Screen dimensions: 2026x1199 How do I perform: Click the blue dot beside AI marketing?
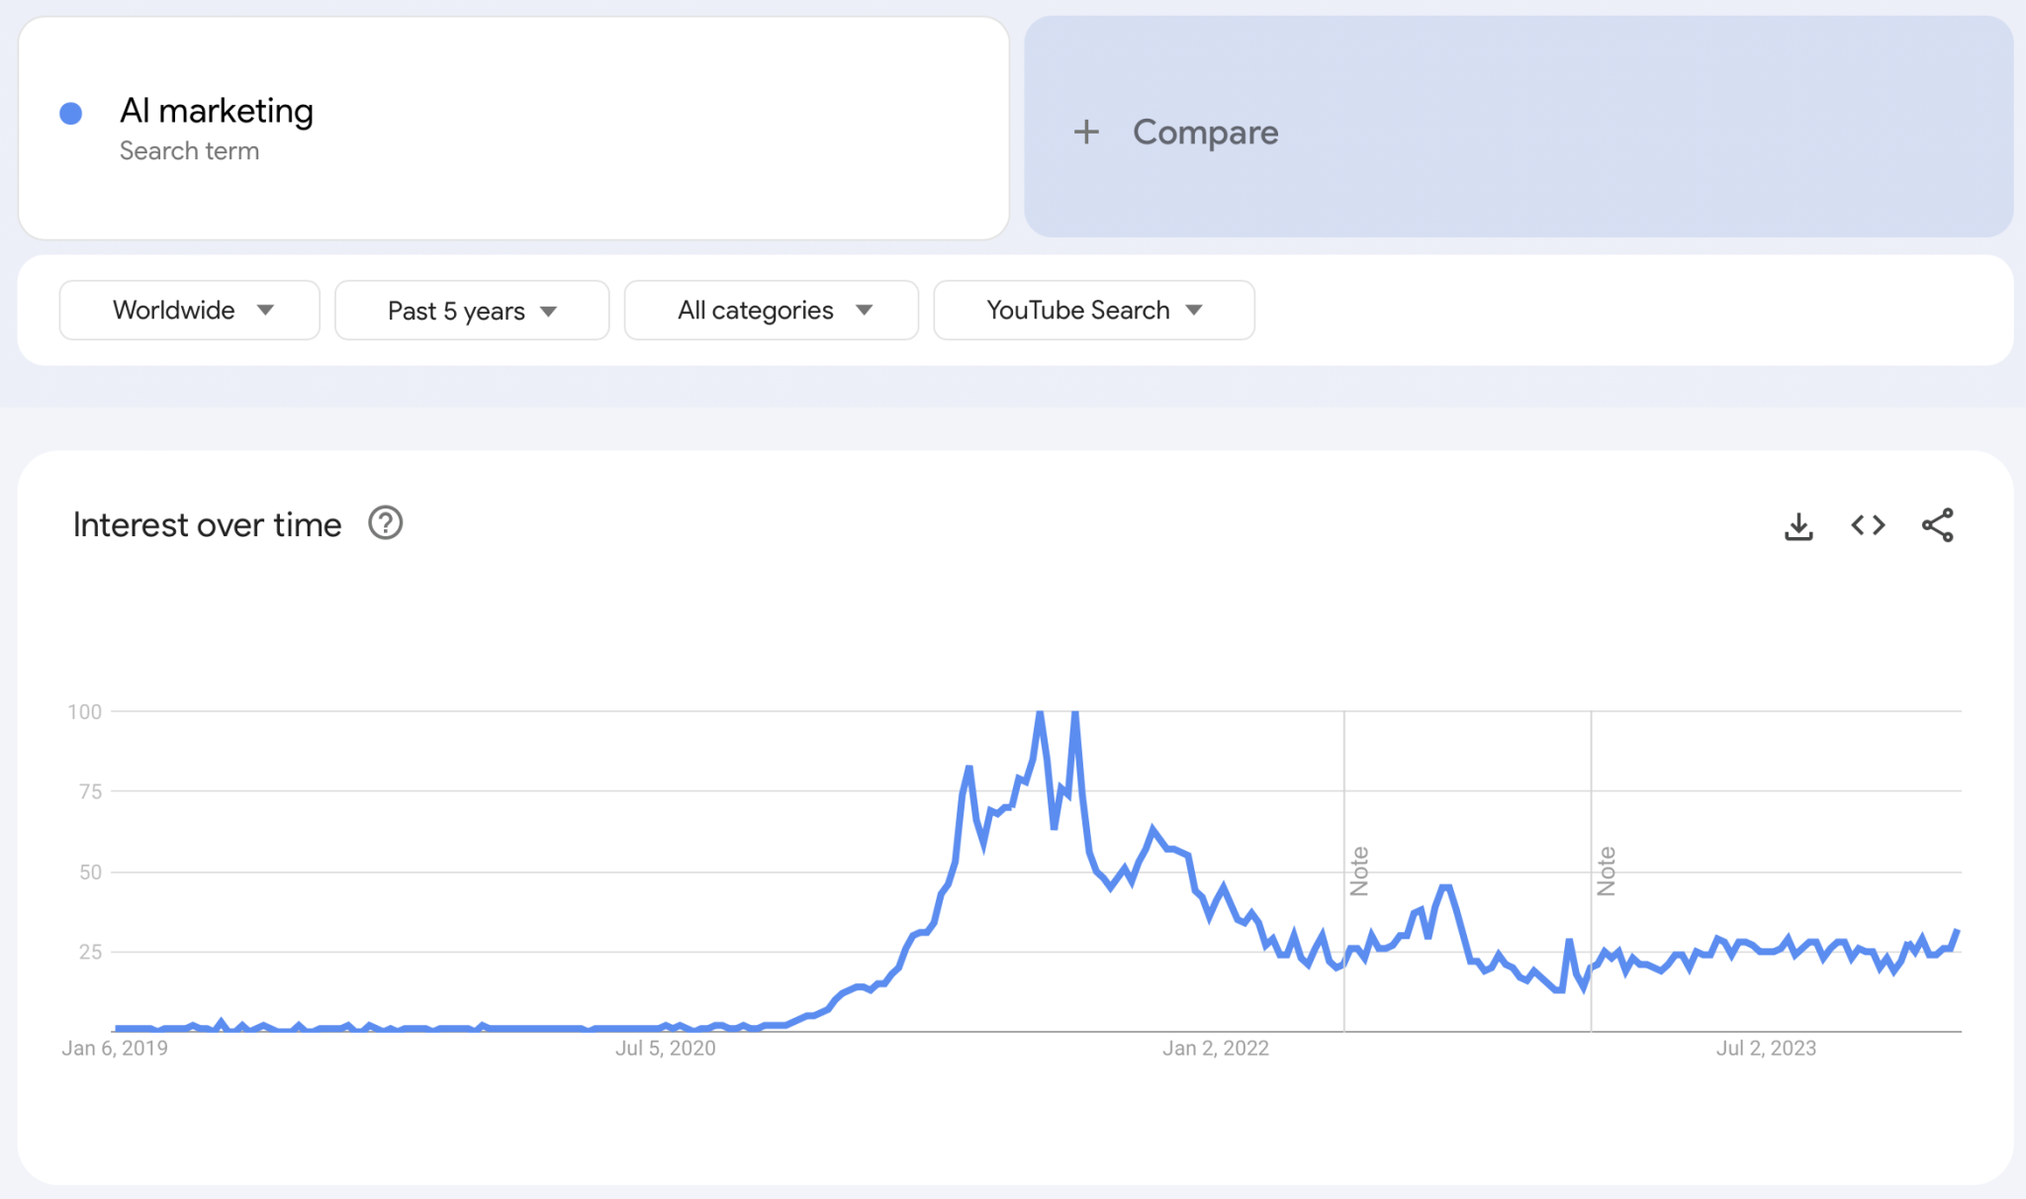[x=69, y=114]
